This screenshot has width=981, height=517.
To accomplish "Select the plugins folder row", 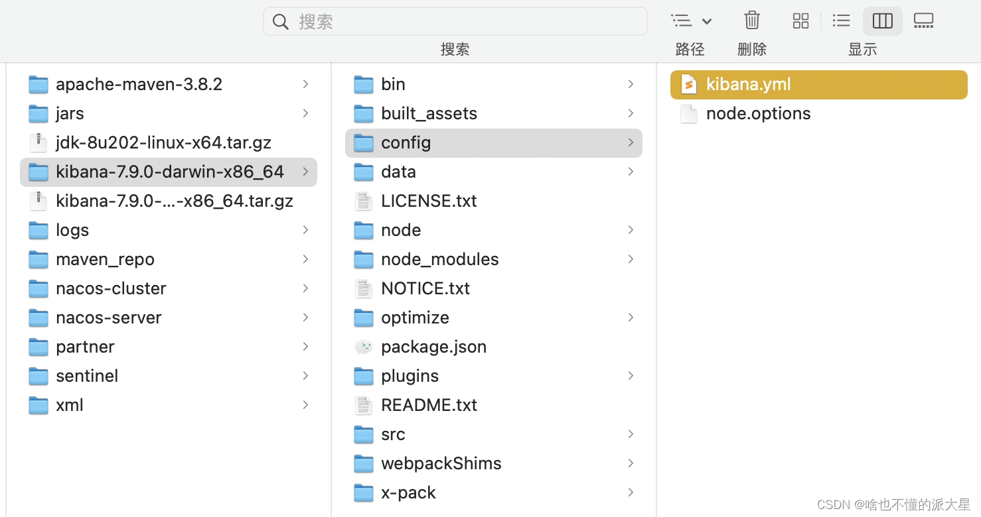I will (x=494, y=376).
